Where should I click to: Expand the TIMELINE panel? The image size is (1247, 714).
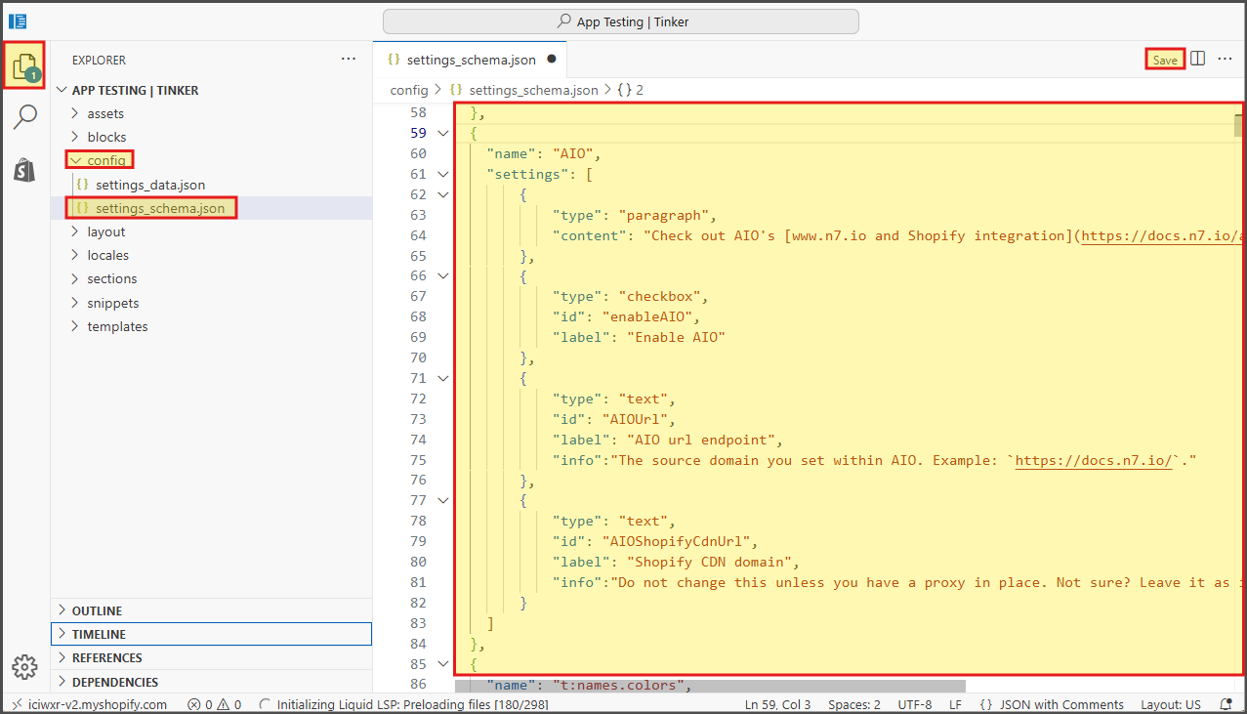point(211,634)
